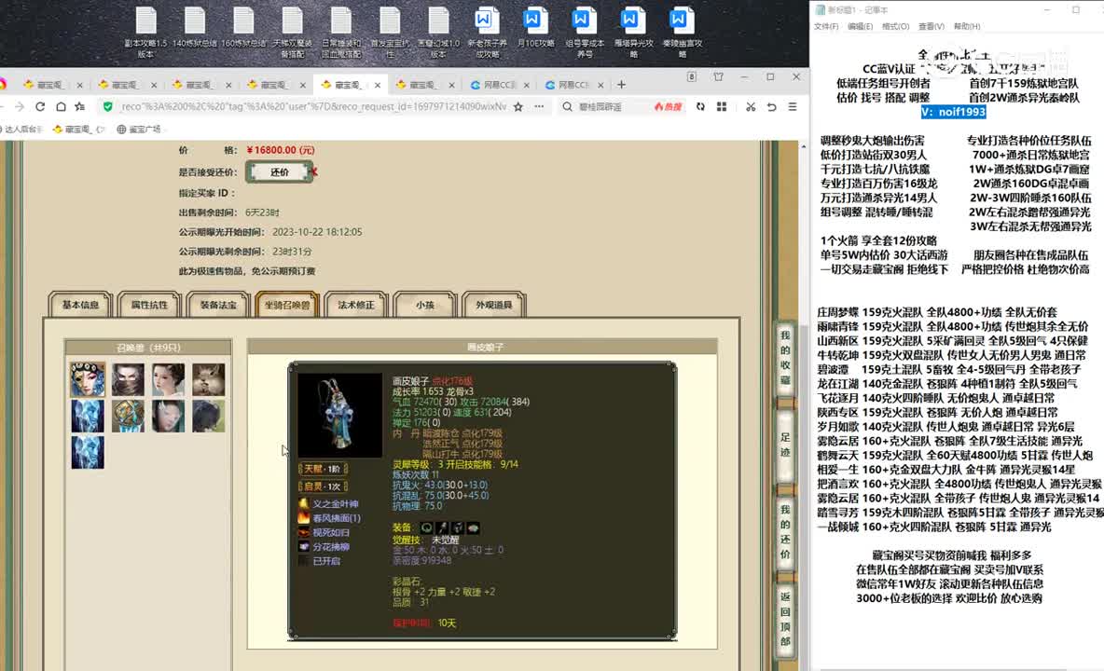
Task: Open 足迹 side button
Action: (x=785, y=445)
